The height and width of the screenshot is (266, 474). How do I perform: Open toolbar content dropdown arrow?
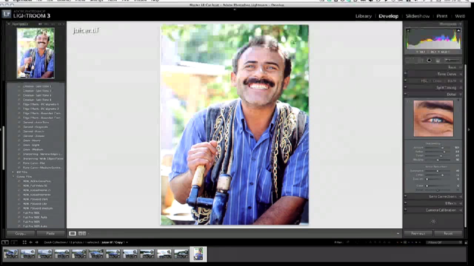(x=398, y=233)
